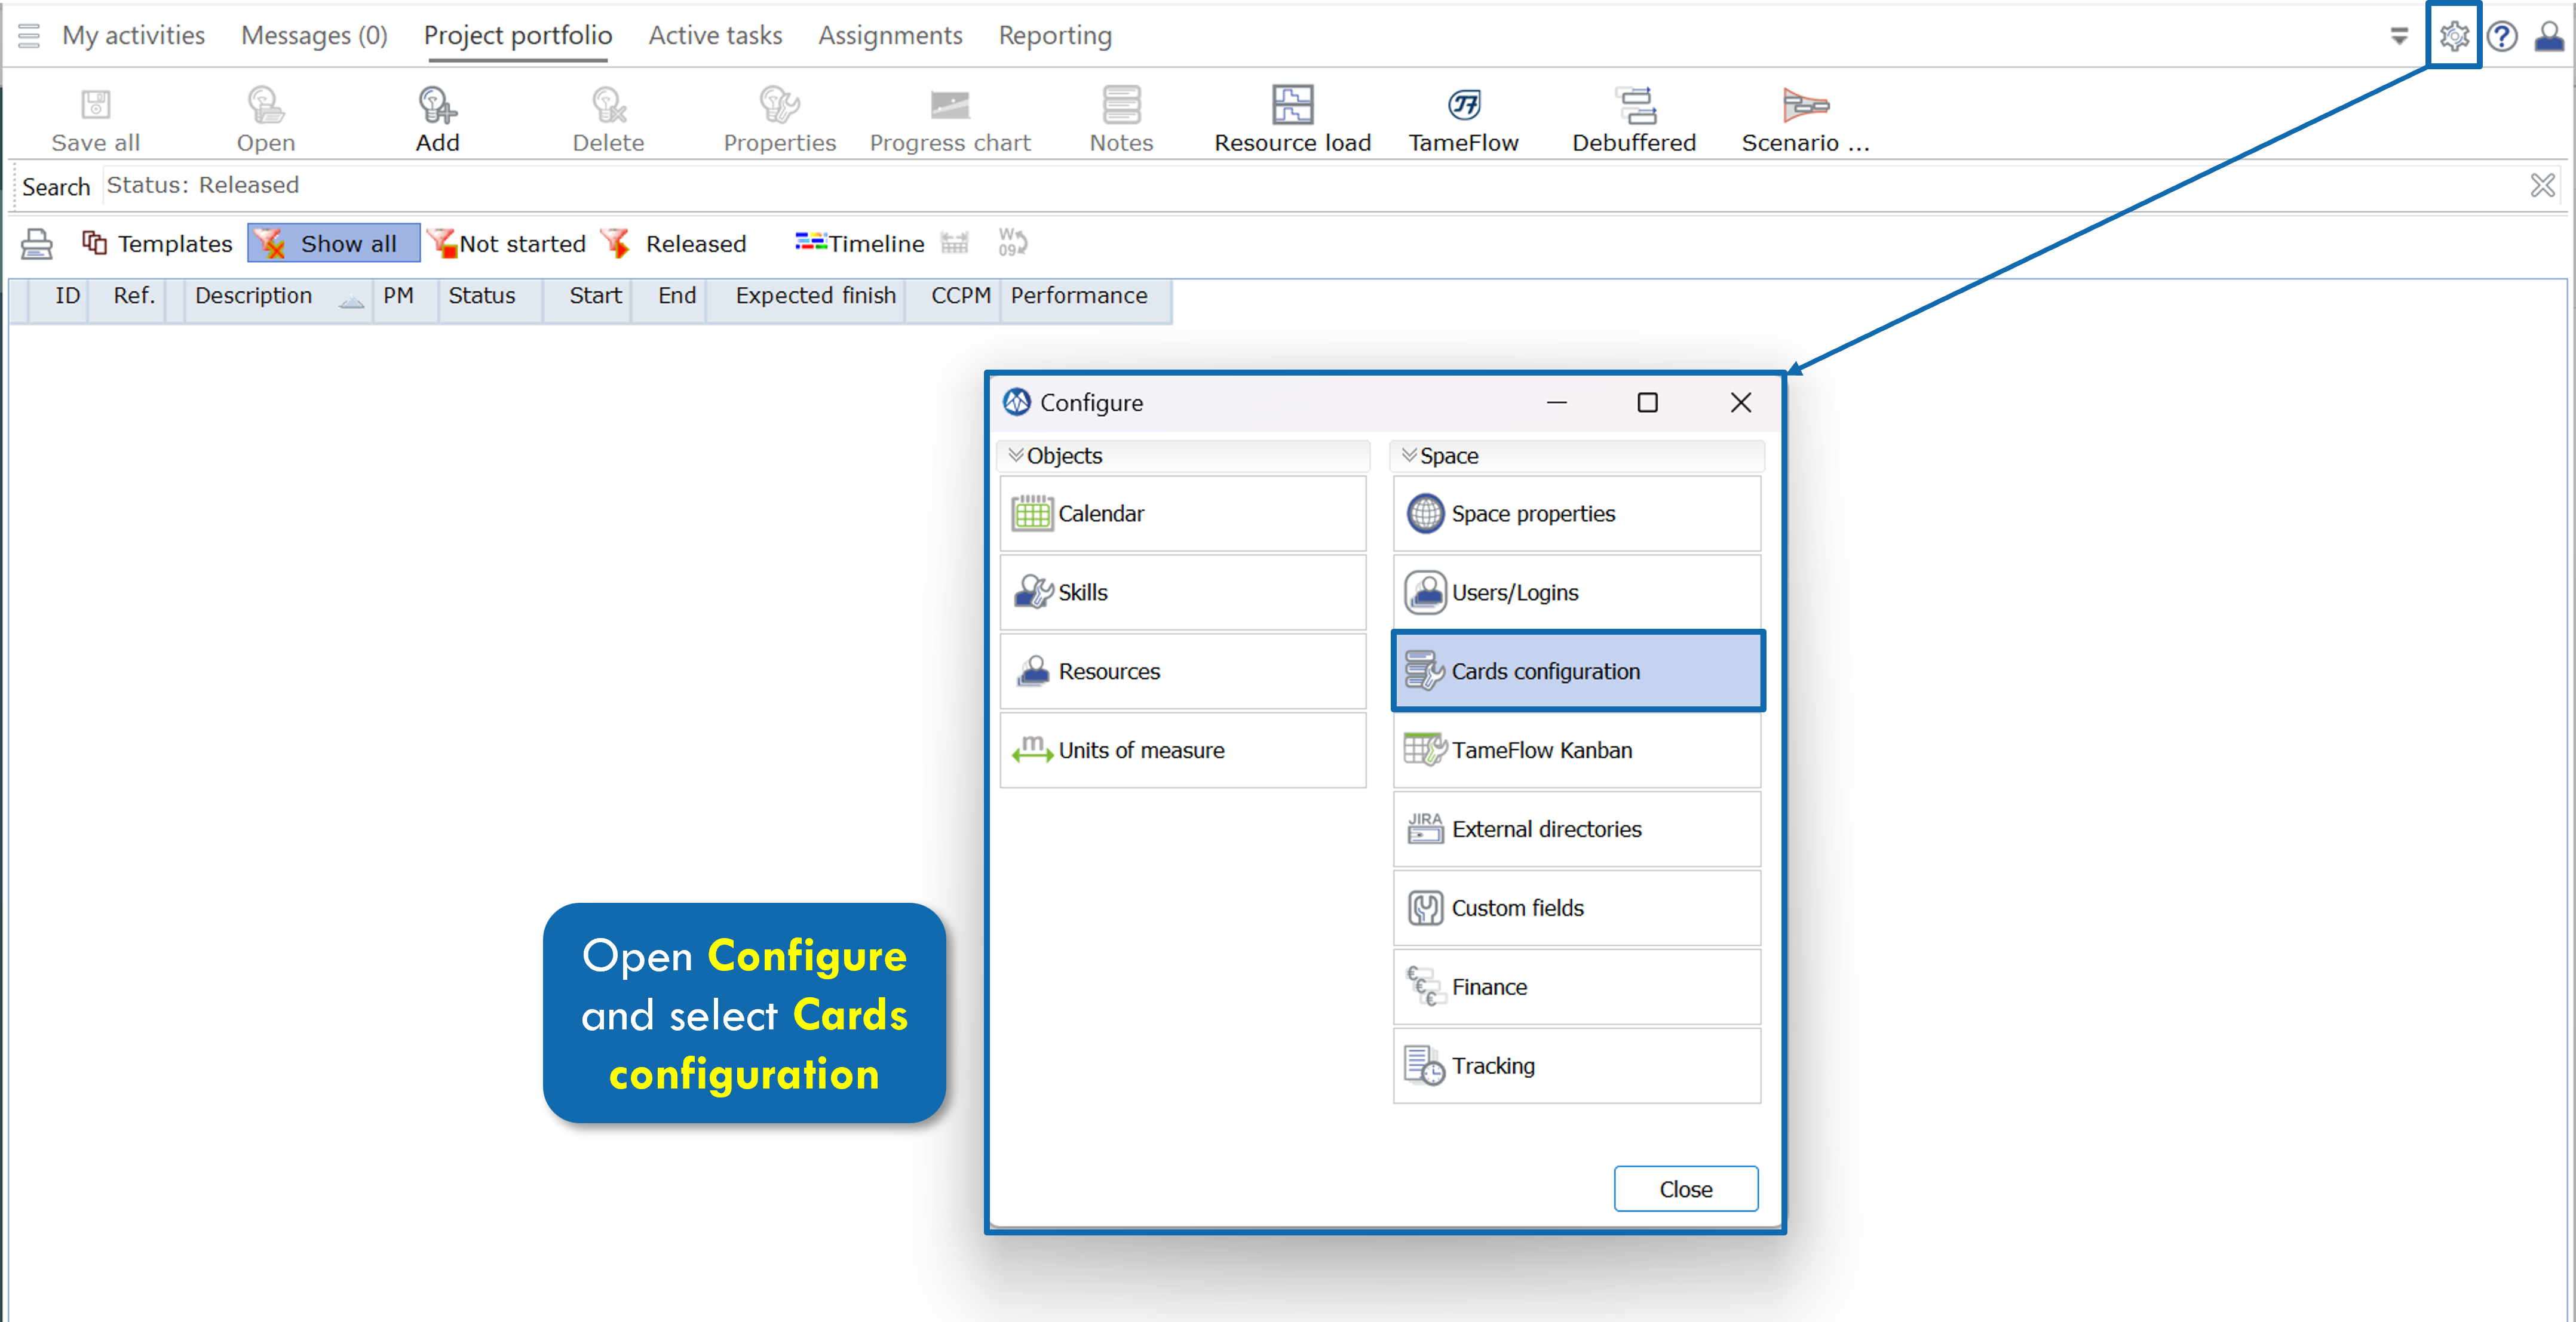Open Resources configuration

1183,672
